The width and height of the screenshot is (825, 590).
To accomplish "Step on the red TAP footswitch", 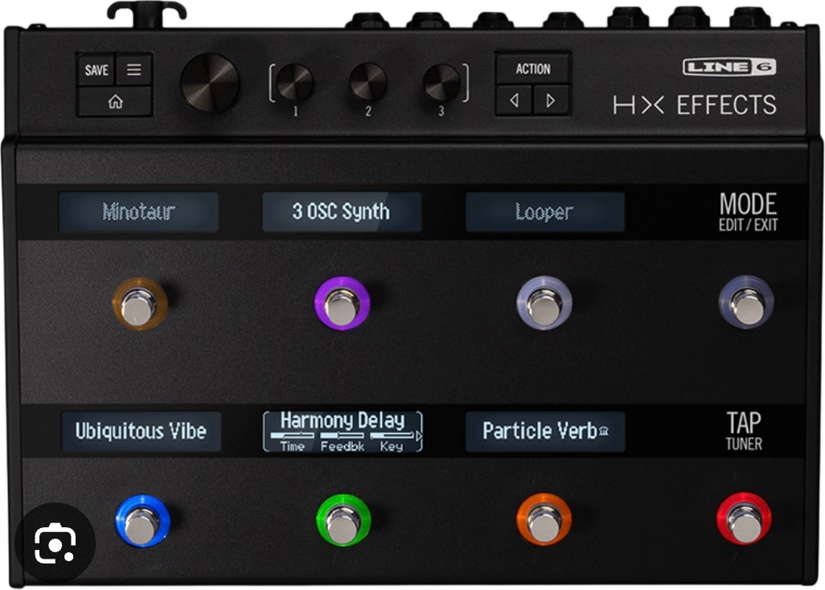I will click(x=744, y=519).
